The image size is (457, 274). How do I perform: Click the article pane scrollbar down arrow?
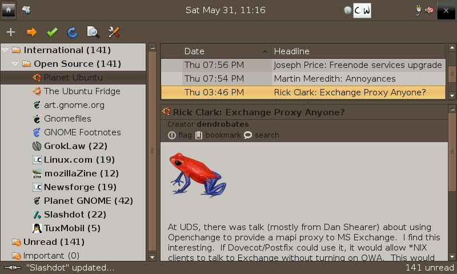pos(452,257)
